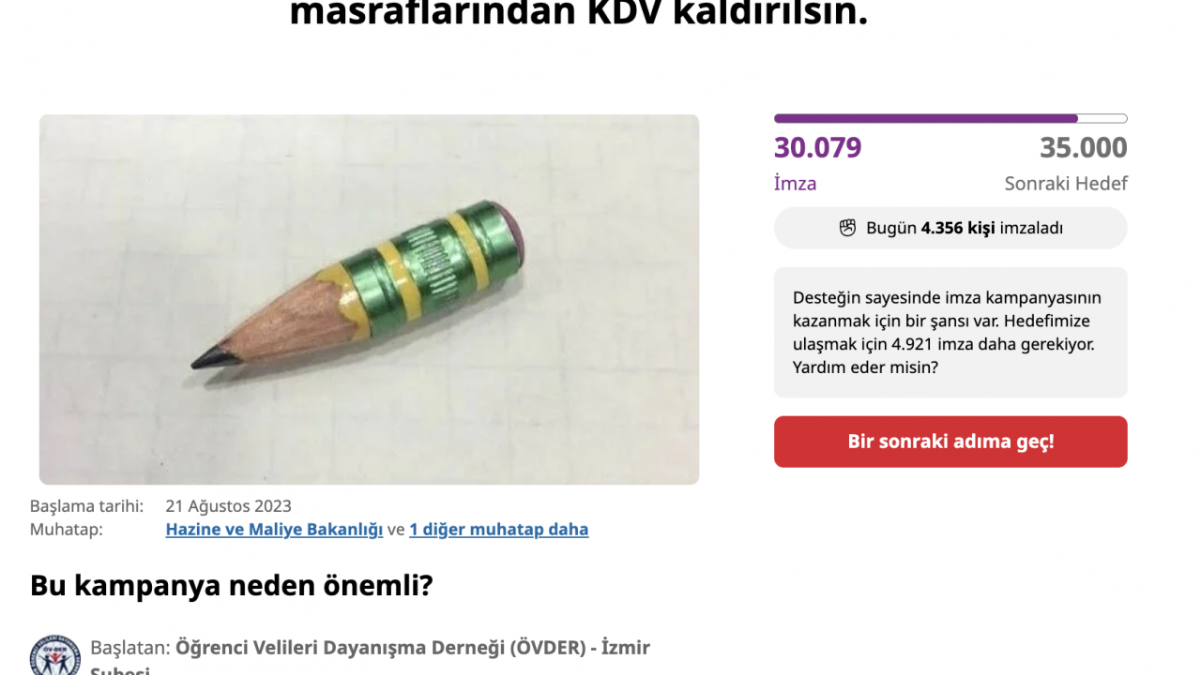This screenshot has width=1201, height=675.
Task: Click the 35.000 next goal number
Action: (x=1084, y=148)
